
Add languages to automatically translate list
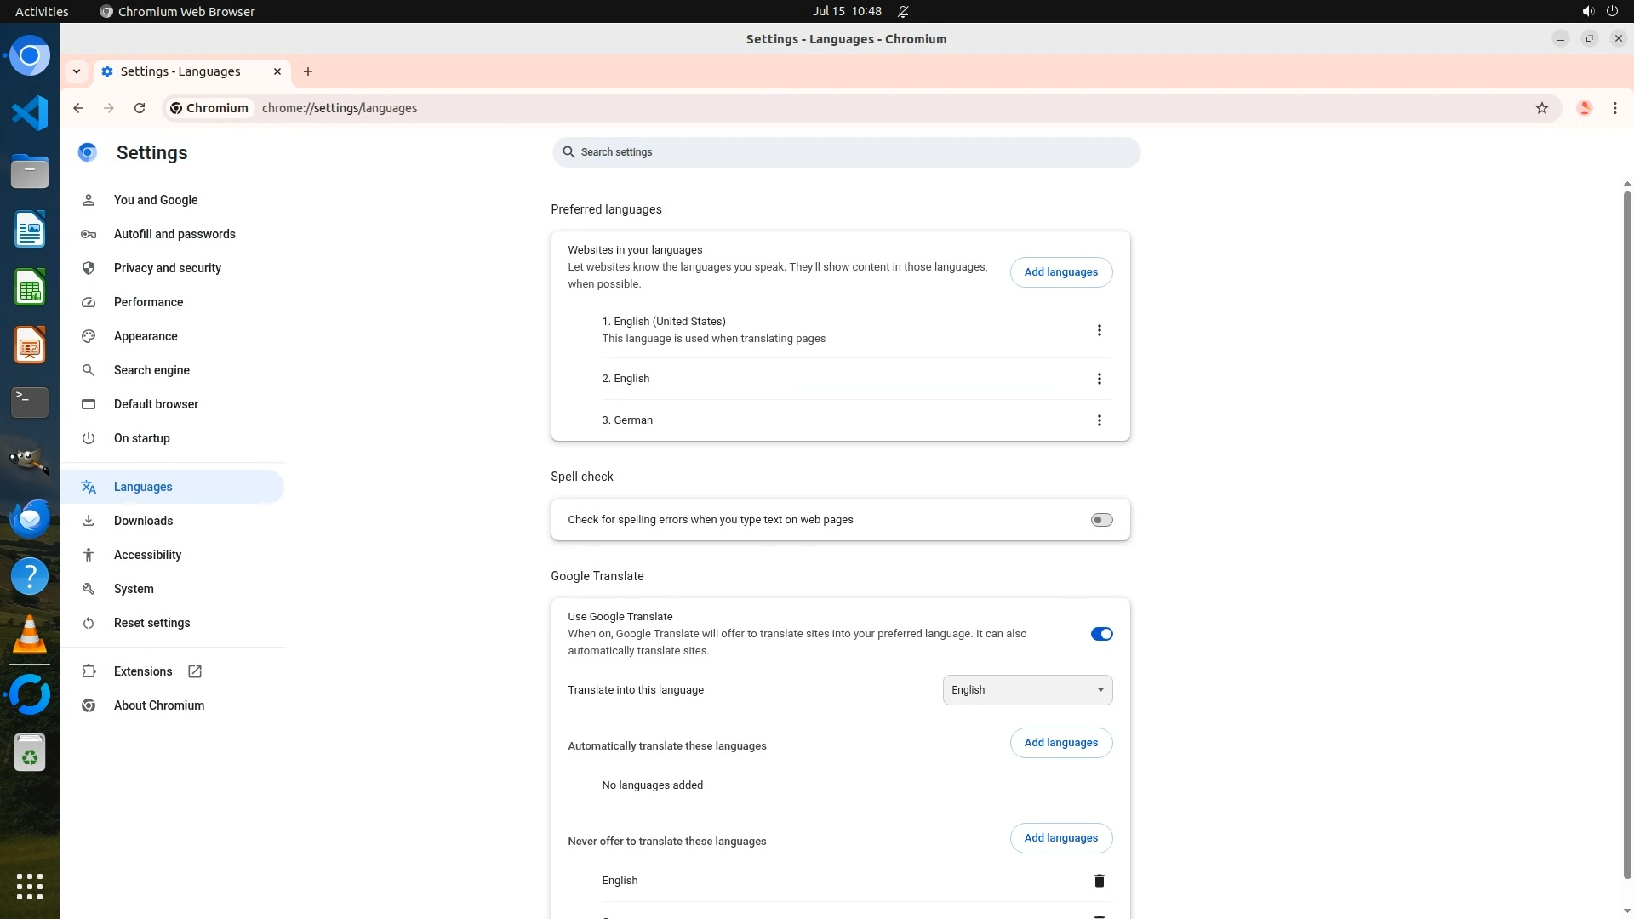[x=1060, y=743]
